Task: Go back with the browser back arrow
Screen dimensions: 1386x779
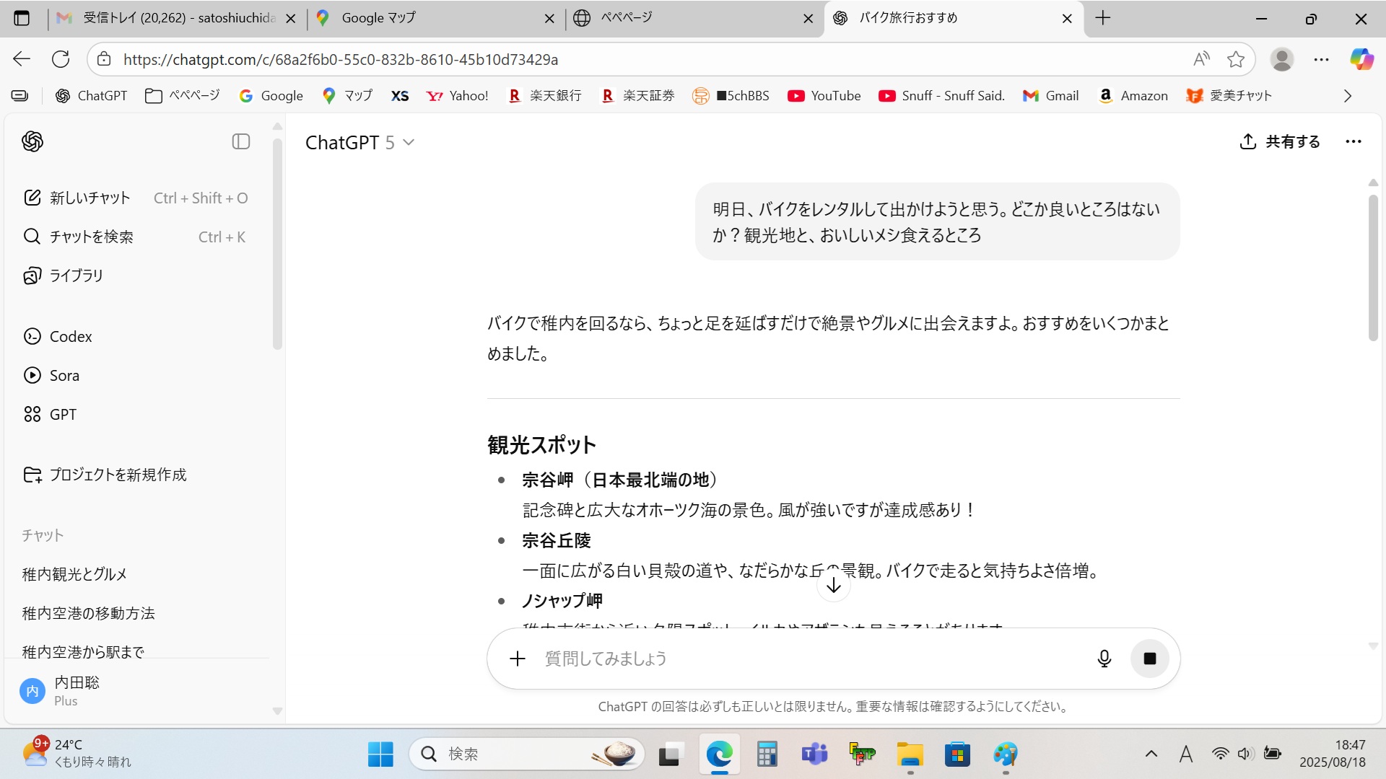Action: click(x=22, y=59)
